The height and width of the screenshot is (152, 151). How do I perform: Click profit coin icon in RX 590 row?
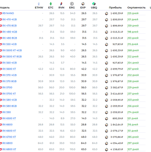coord(107,112)
